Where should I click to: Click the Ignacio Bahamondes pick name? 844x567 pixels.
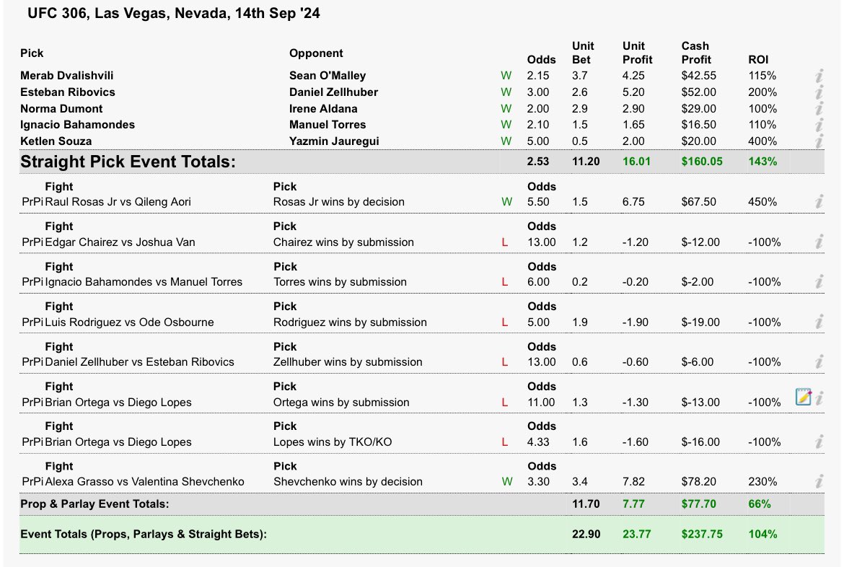pyautogui.click(x=77, y=125)
